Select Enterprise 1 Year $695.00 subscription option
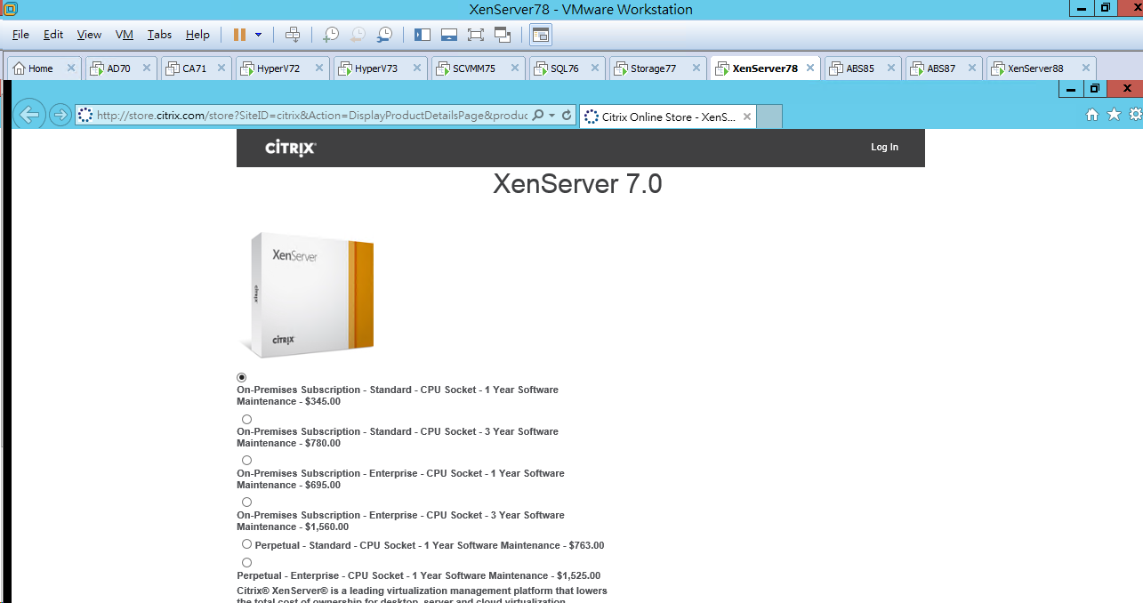Screen dimensions: 1143x603 (x=246, y=461)
